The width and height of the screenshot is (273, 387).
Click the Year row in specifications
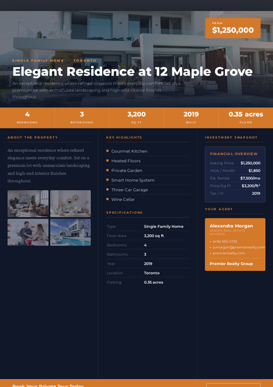[148, 264]
